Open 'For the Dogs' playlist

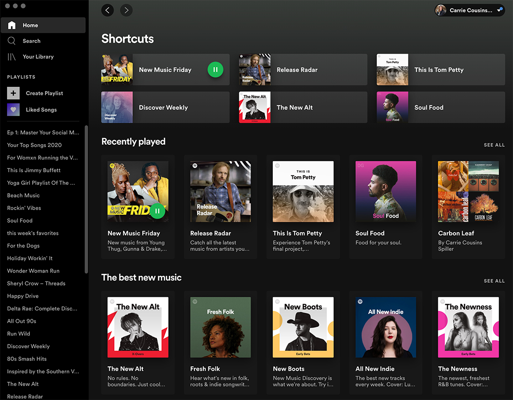pos(23,246)
